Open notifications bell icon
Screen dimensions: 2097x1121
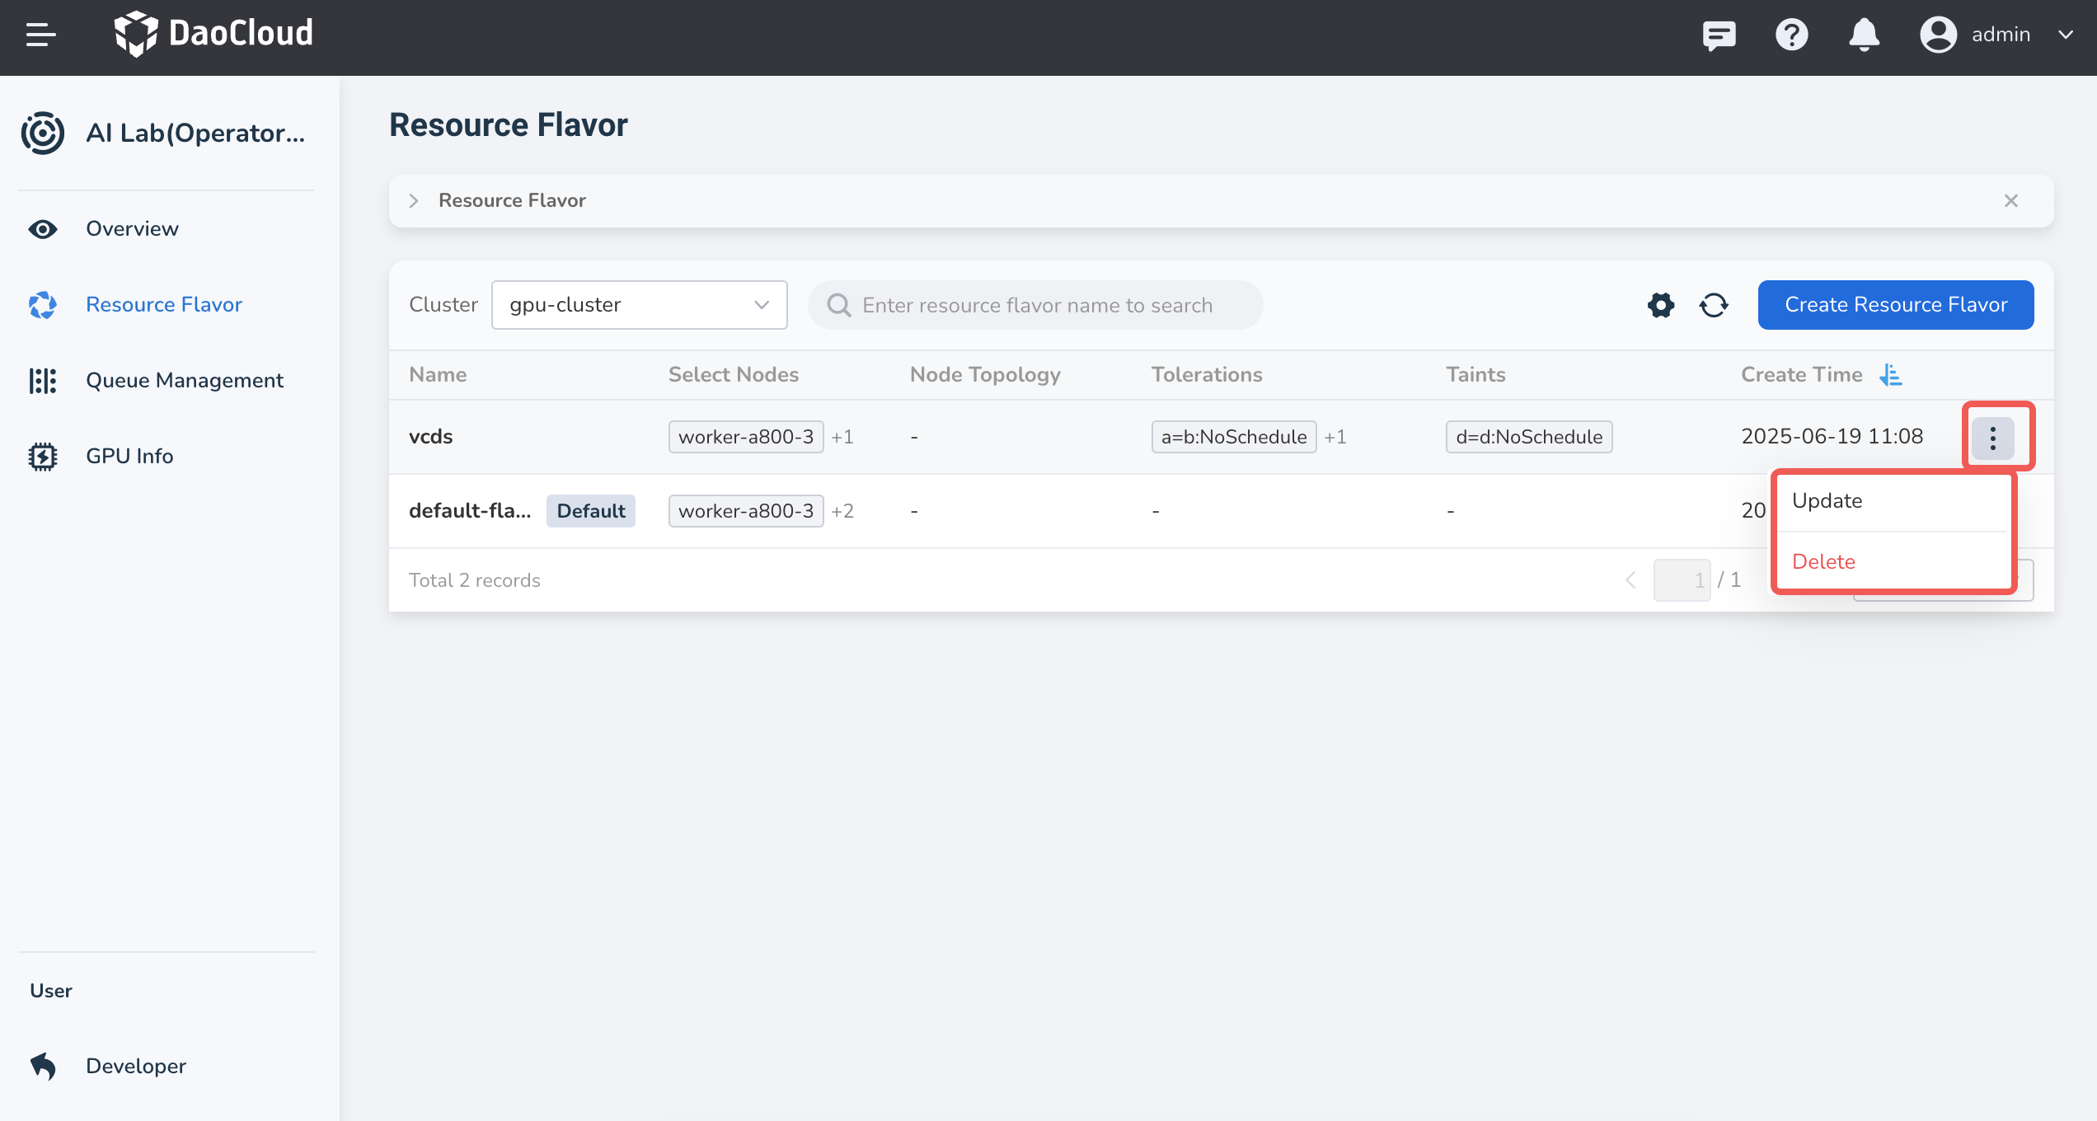[x=1864, y=35]
